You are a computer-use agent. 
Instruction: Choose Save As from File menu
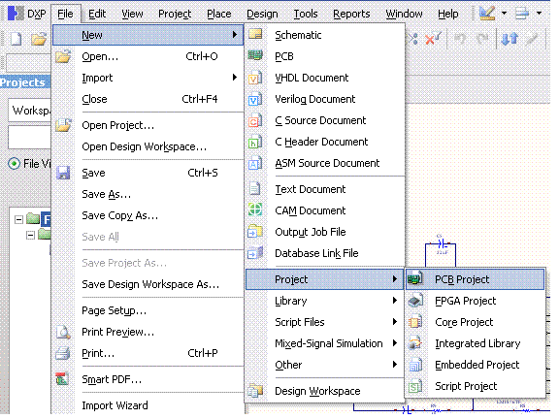coord(148,194)
